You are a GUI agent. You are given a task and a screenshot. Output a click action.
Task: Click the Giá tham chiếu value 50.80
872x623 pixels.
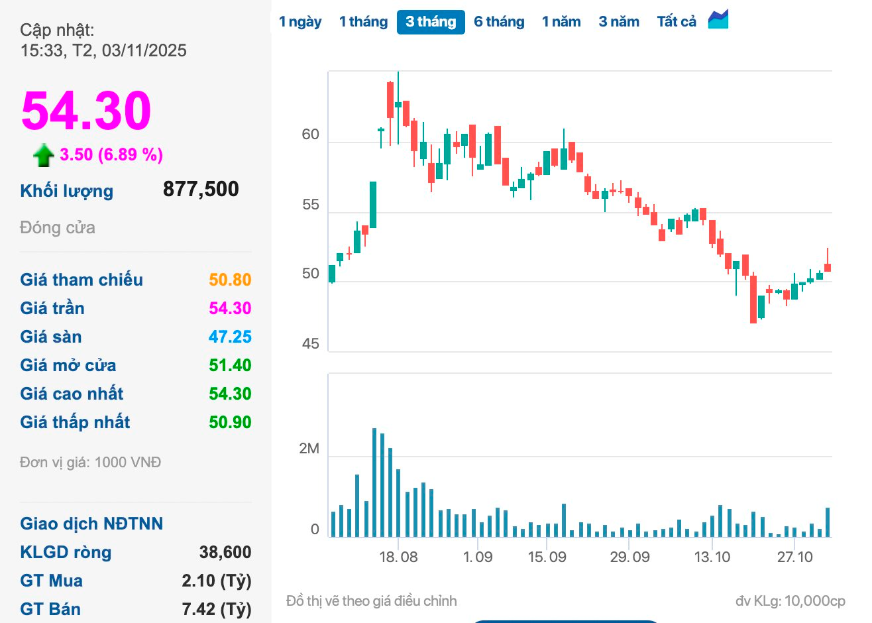[230, 280]
